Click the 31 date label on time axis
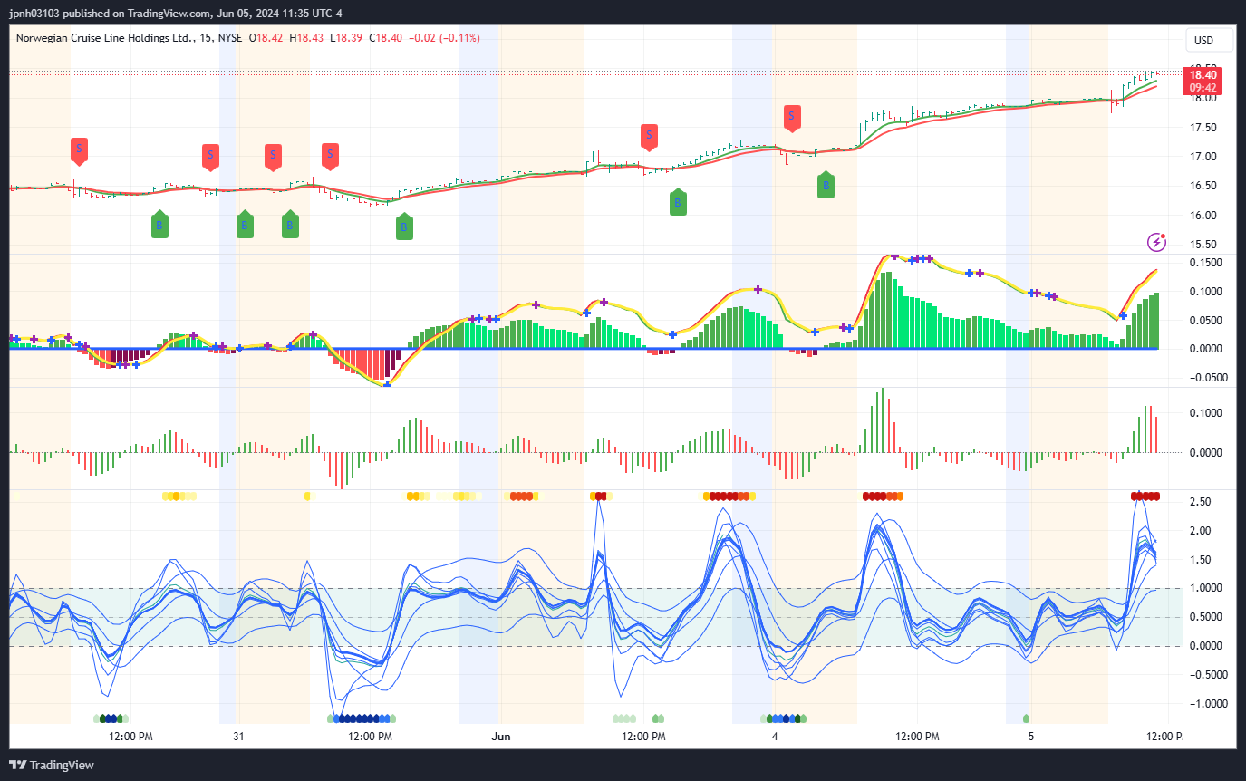Image resolution: width=1246 pixels, height=781 pixels. pos(238,737)
